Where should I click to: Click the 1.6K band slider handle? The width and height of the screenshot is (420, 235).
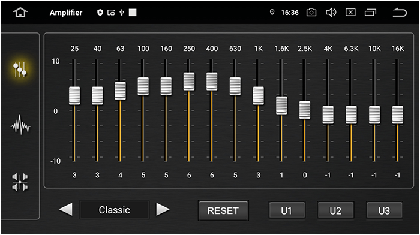[x=281, y=106]
